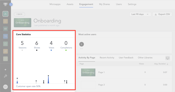Screen dimensions: 175x92
Task: Toggle the grey Sessions legend dot
Action: 22,50
